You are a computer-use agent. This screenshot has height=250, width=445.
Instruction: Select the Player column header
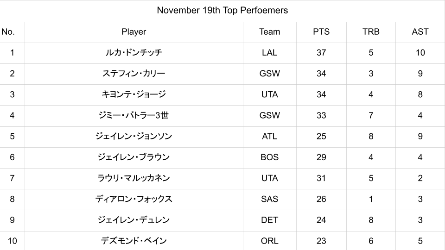(133, 32)
